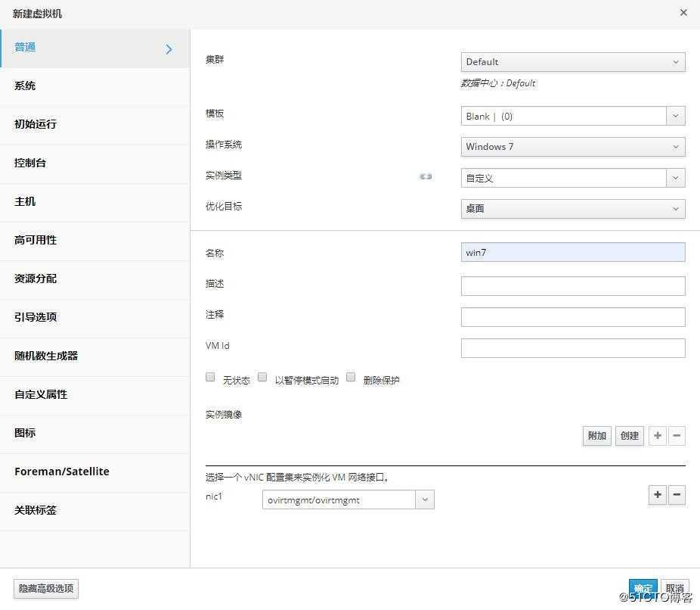Close the 新建虚拟机 dialog
Viewport: 700px width, 610px height.
point(683,13)
